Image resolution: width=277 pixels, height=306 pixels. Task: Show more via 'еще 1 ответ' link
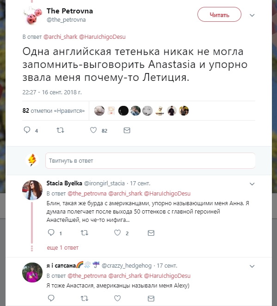pos(62,247)
